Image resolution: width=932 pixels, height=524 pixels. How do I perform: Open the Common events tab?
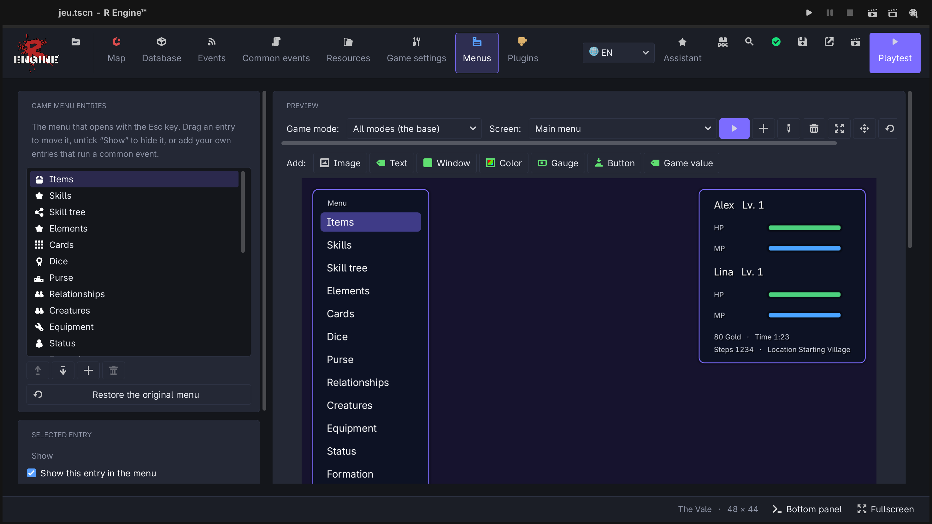point(276,53)
